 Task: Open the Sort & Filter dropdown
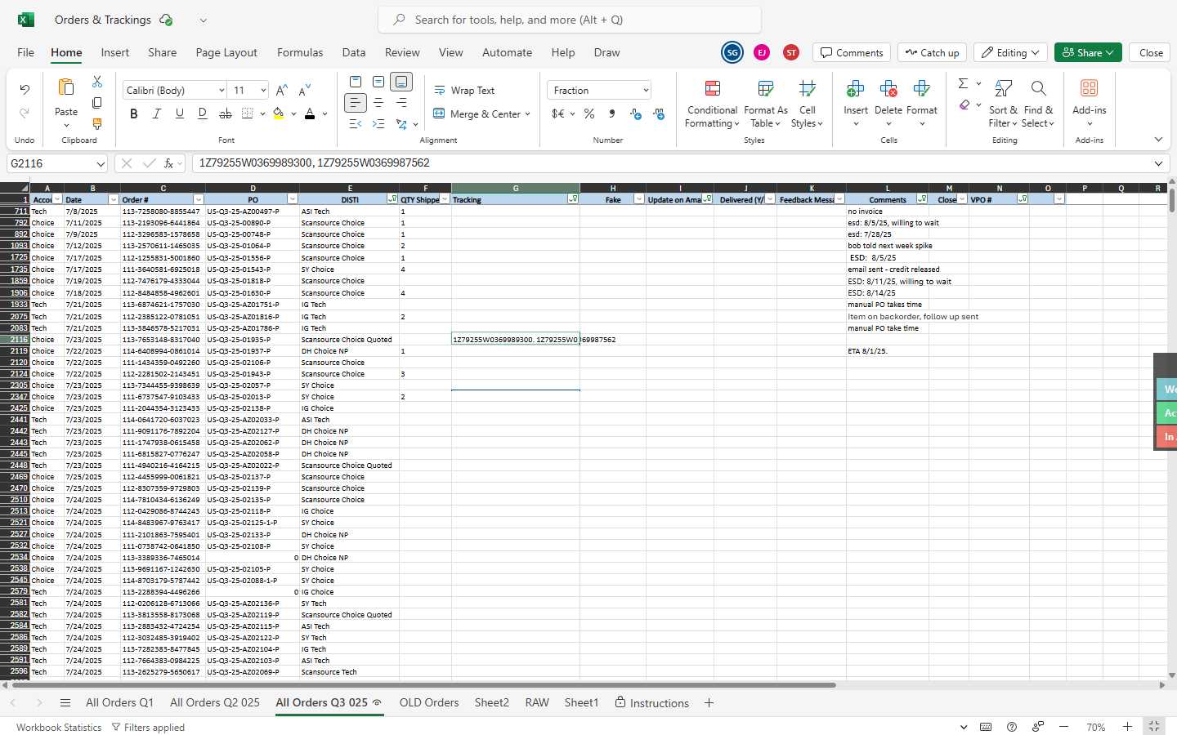1003,104
